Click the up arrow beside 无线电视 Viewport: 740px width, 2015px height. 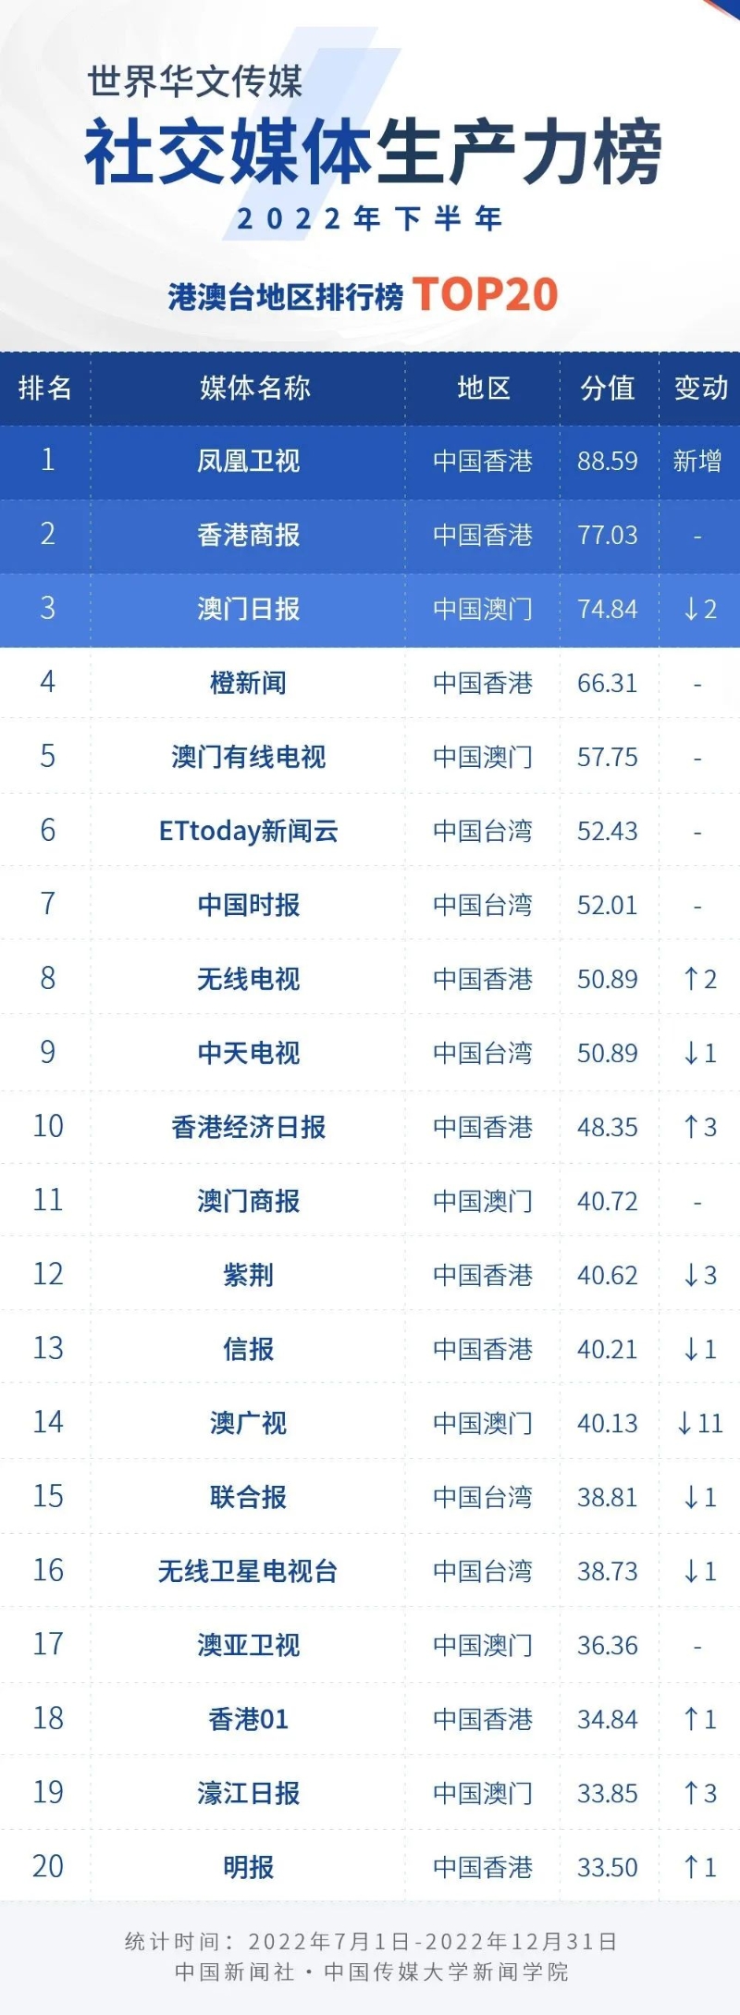690,979
